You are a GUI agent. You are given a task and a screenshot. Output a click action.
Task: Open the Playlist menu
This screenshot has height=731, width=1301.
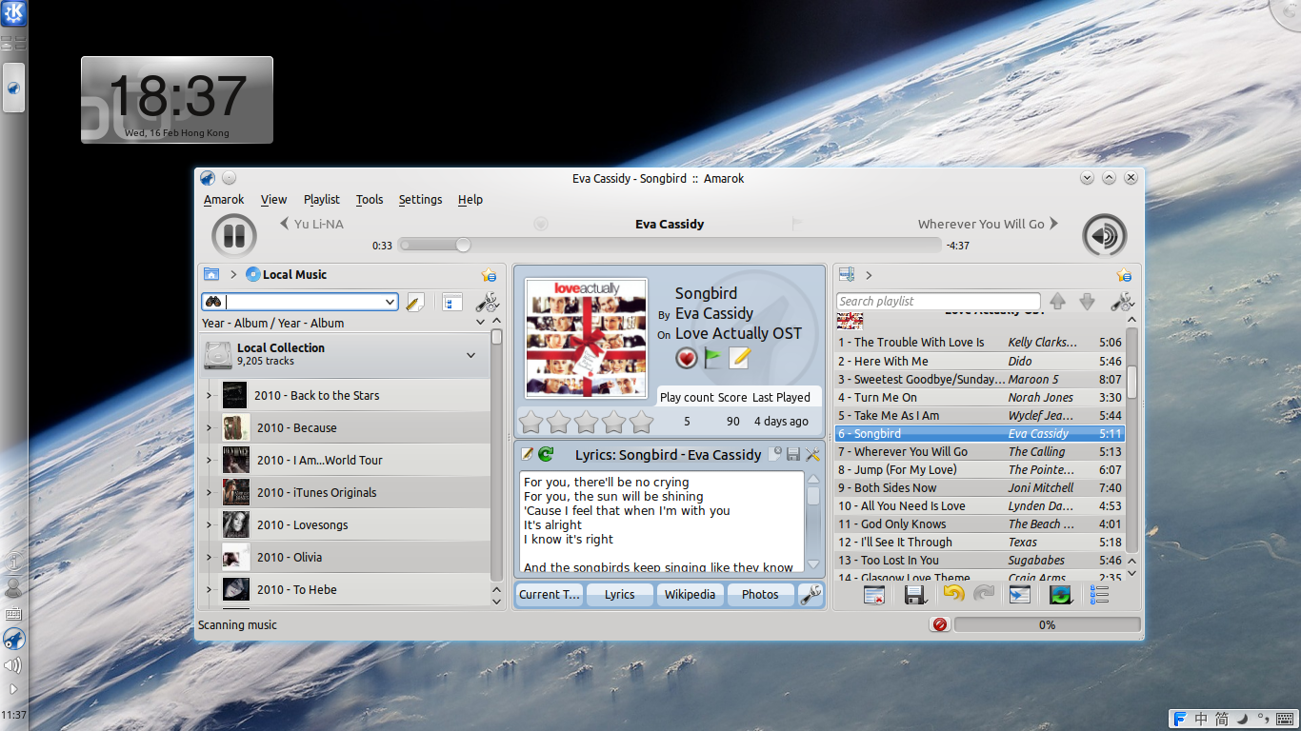[x=322, y=199]
